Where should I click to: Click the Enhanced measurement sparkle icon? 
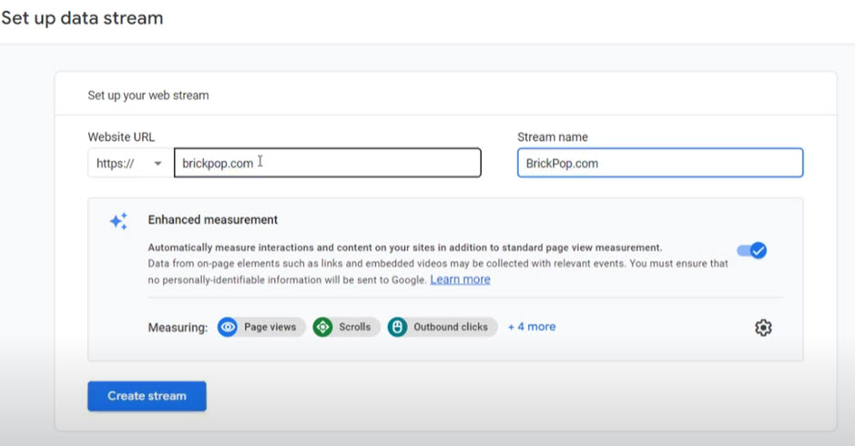(x=118, y=221)
